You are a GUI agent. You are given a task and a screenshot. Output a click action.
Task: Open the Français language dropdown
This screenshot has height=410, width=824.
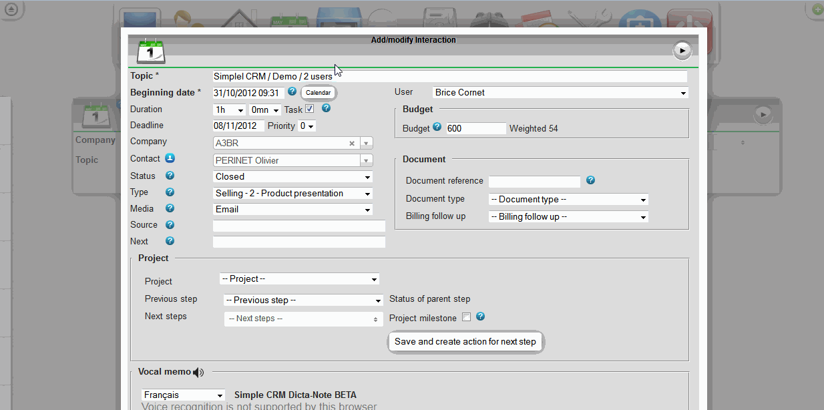point(184,395)
